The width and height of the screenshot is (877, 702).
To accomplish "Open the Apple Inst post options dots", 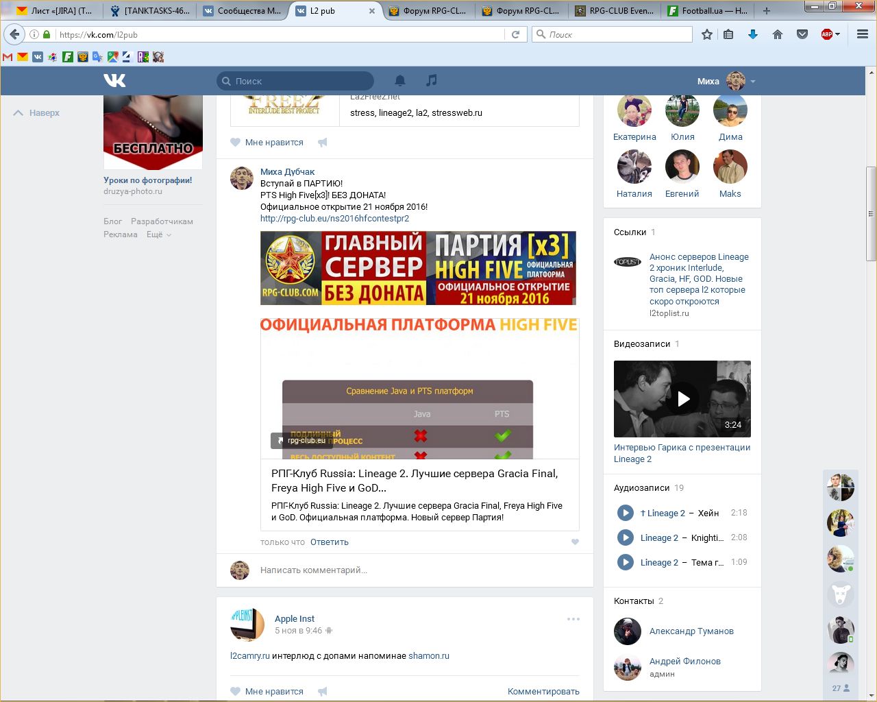I will (573, 619).
